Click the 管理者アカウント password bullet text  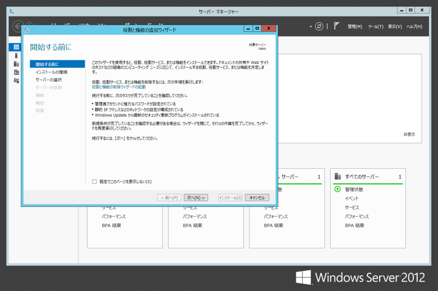(x=135, y=103)
